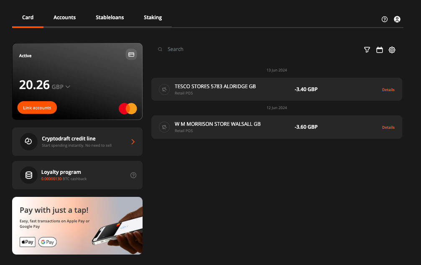Open your profile via the account icon
Viewport: 421px width, 265px height.
coord(397,19)
